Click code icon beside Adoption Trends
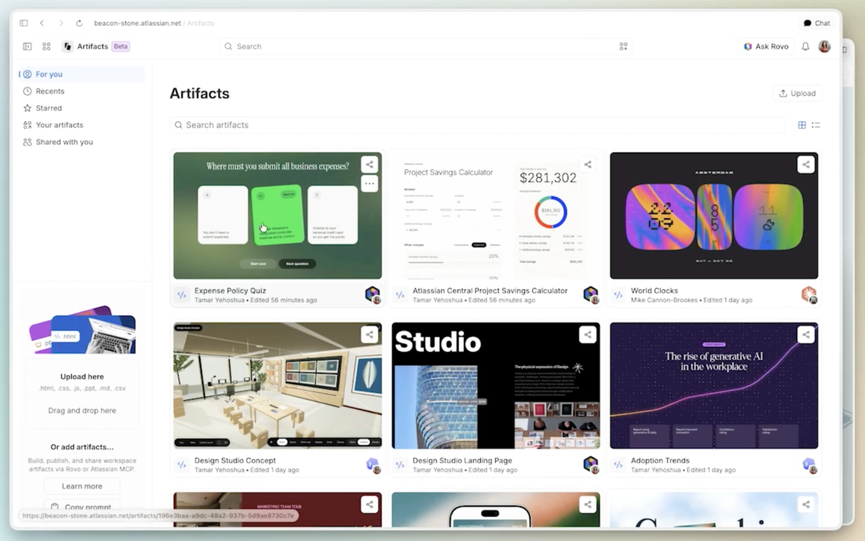 618,465
